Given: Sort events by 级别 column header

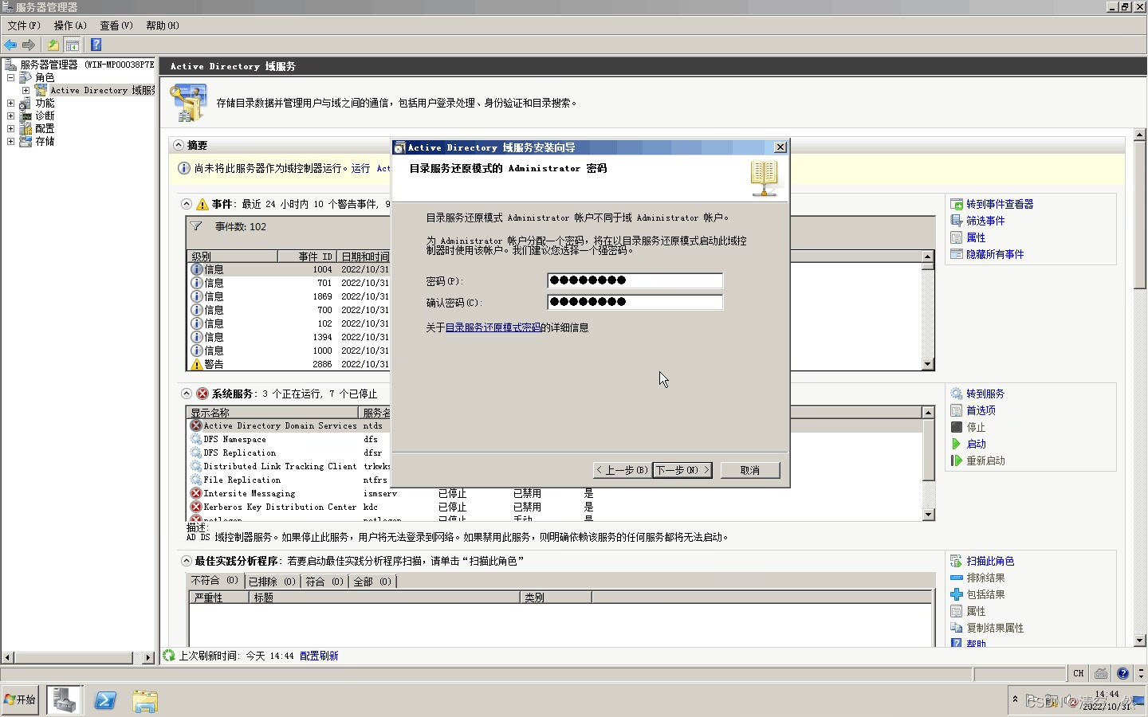Looking at the screenshot, I should click(x=232, y=257).
